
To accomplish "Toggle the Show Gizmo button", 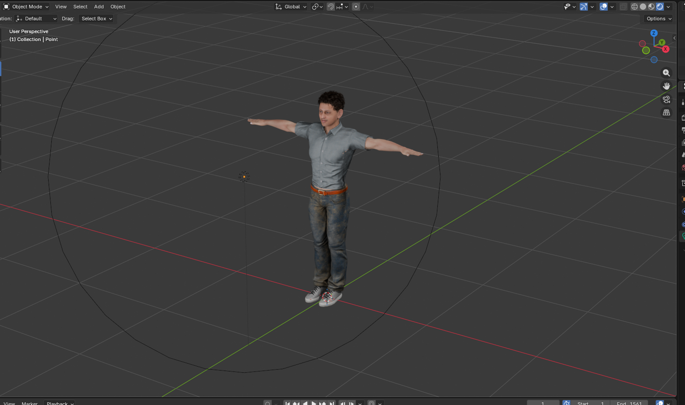I will click(584, 7).
